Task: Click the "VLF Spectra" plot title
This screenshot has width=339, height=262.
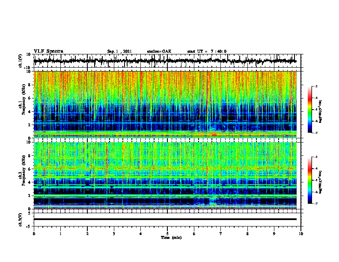Action: 49,51
